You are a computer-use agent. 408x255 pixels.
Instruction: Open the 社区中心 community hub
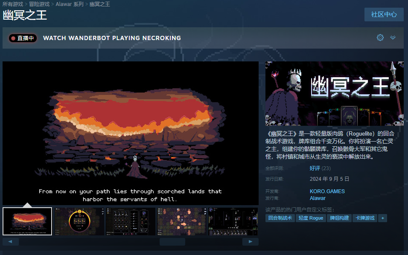[x=384, y=14]
